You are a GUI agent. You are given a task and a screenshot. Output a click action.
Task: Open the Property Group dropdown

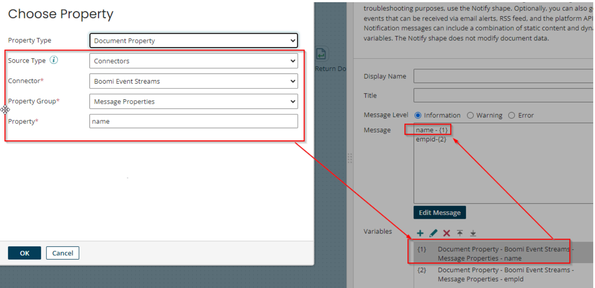click(x=193, y=102)
